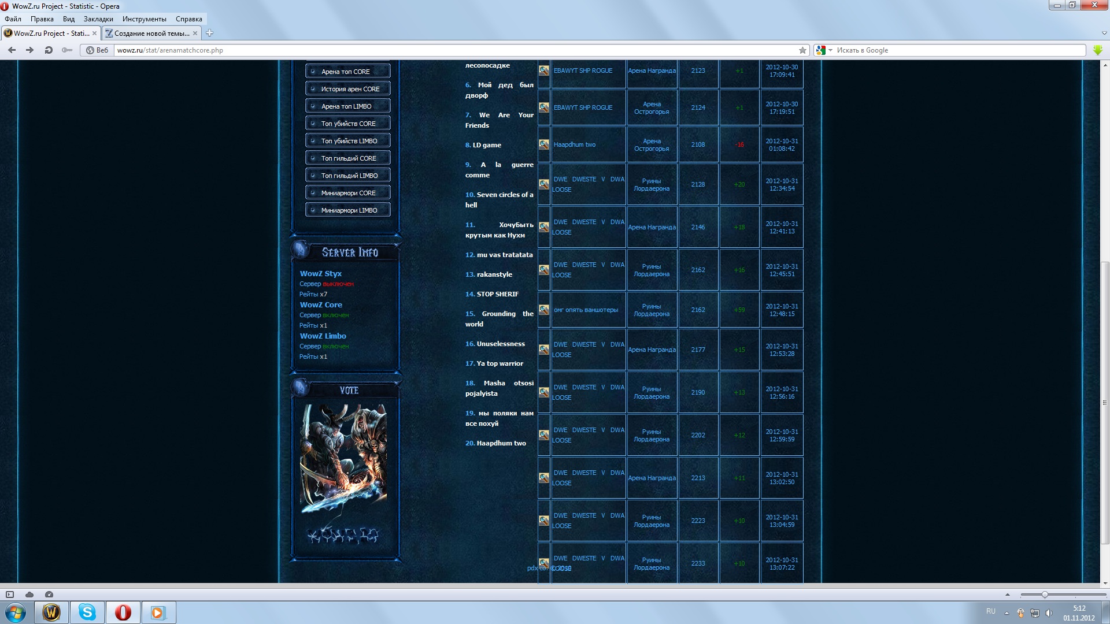The height and width of the screenshot is (624, 1110).
Task: Click magnifier icon next to Haapdhum two match
Action: (544, 144)
